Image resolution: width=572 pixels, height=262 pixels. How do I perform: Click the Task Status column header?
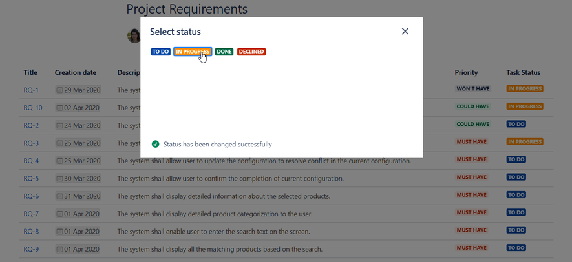[523, 72]
